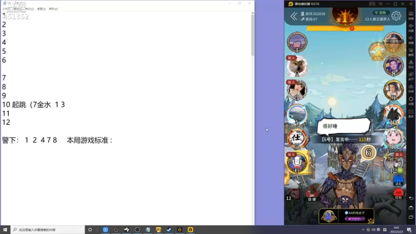
Task: Click the number 6 speaker bubble
Action: click(368, 153)
